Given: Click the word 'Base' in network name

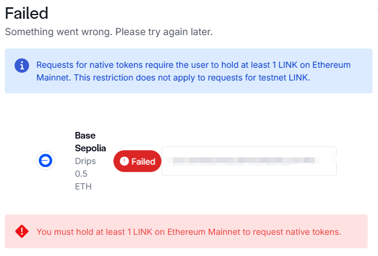Looking at the screenshot, I should click(x=86, y=135).
